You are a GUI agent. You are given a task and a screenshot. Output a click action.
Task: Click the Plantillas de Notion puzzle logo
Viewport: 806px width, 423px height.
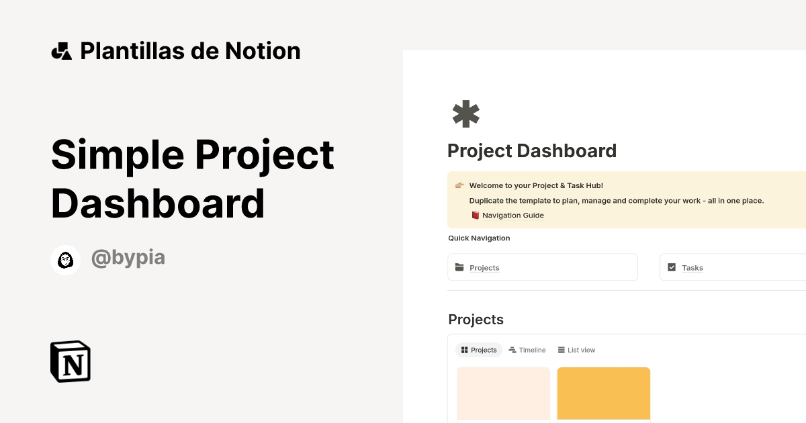61,50
